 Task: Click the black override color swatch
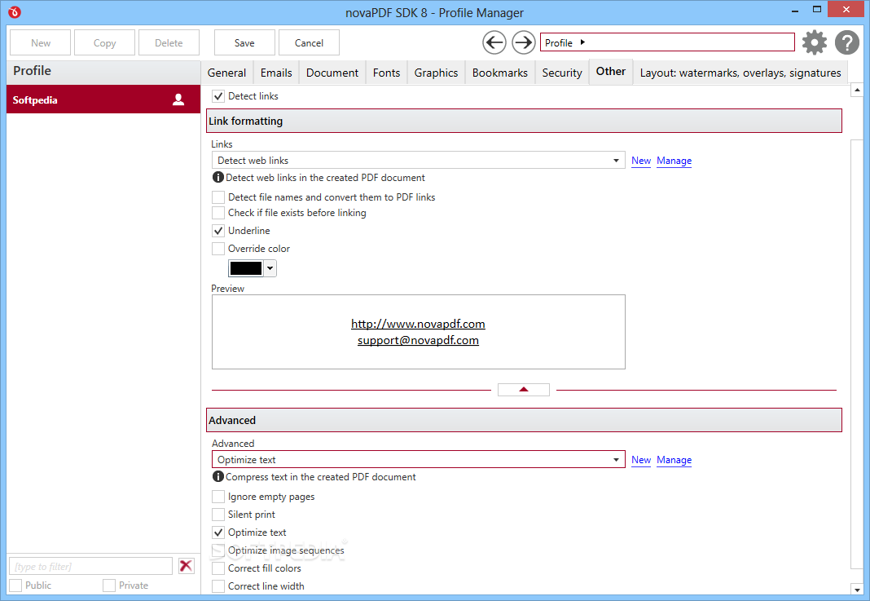[246, 268]
